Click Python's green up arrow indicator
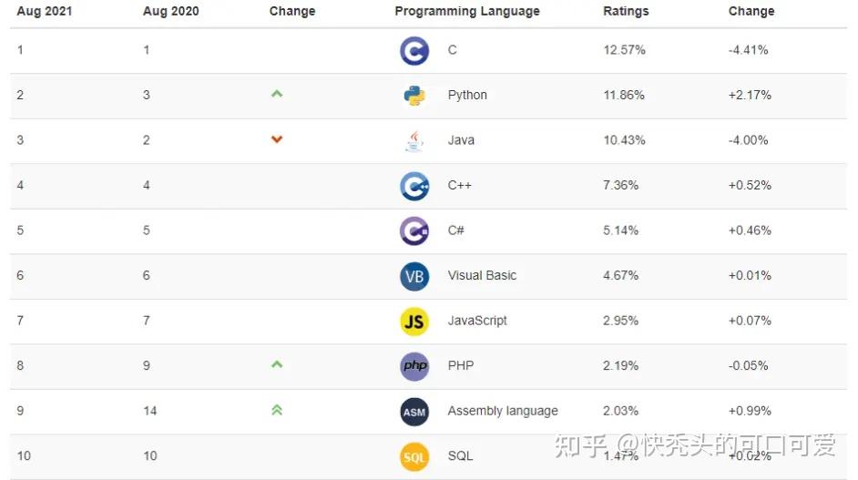The image size is (858, 480). click(x=277, y=94)
